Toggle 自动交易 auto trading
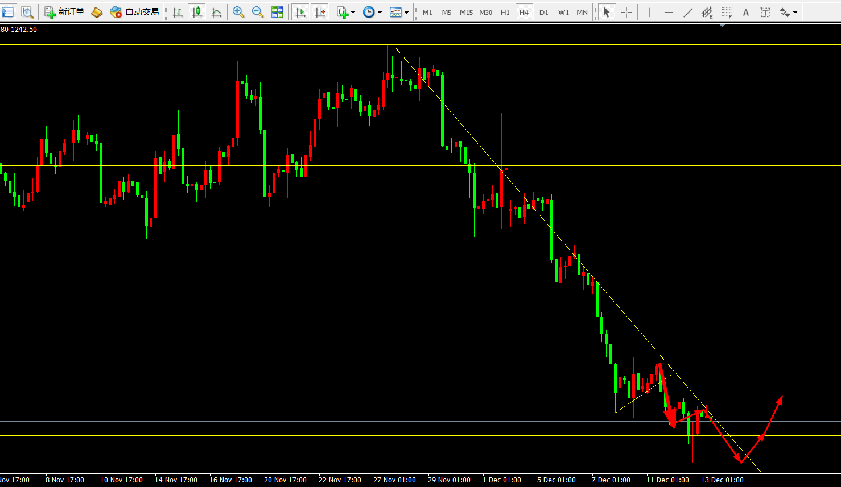 [134, 12]
